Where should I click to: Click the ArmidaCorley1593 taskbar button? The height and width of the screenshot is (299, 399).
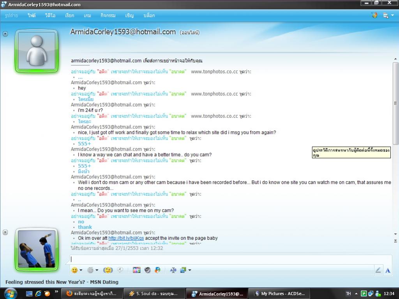coord(217,294)
